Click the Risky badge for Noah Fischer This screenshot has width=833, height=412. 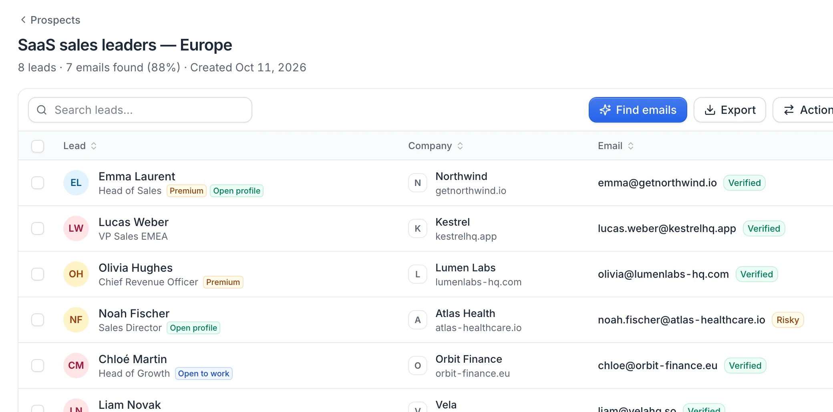(788, 320)
